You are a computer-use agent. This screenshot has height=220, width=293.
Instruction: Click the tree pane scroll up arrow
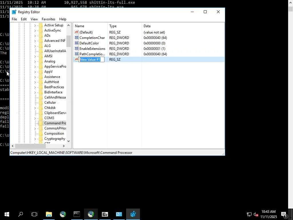(x=69, y=25)
